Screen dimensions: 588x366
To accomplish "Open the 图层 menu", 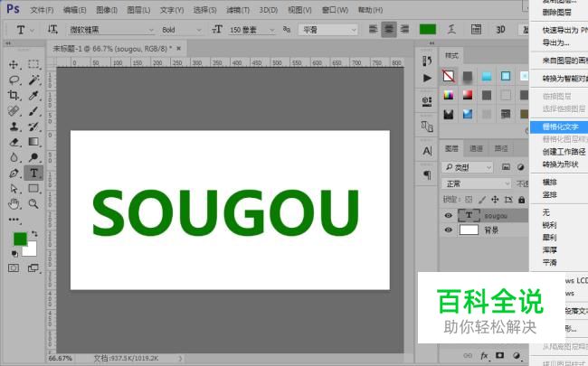I will coord(138,10).
